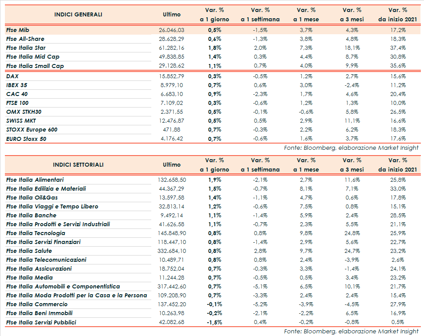
Task: Click the Ftse Italia Salute last value 332.684,10
Action: click(x=171, y=251)
